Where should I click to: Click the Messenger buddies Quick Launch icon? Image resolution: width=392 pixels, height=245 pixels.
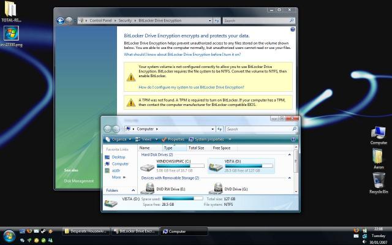tap(50, 240)
